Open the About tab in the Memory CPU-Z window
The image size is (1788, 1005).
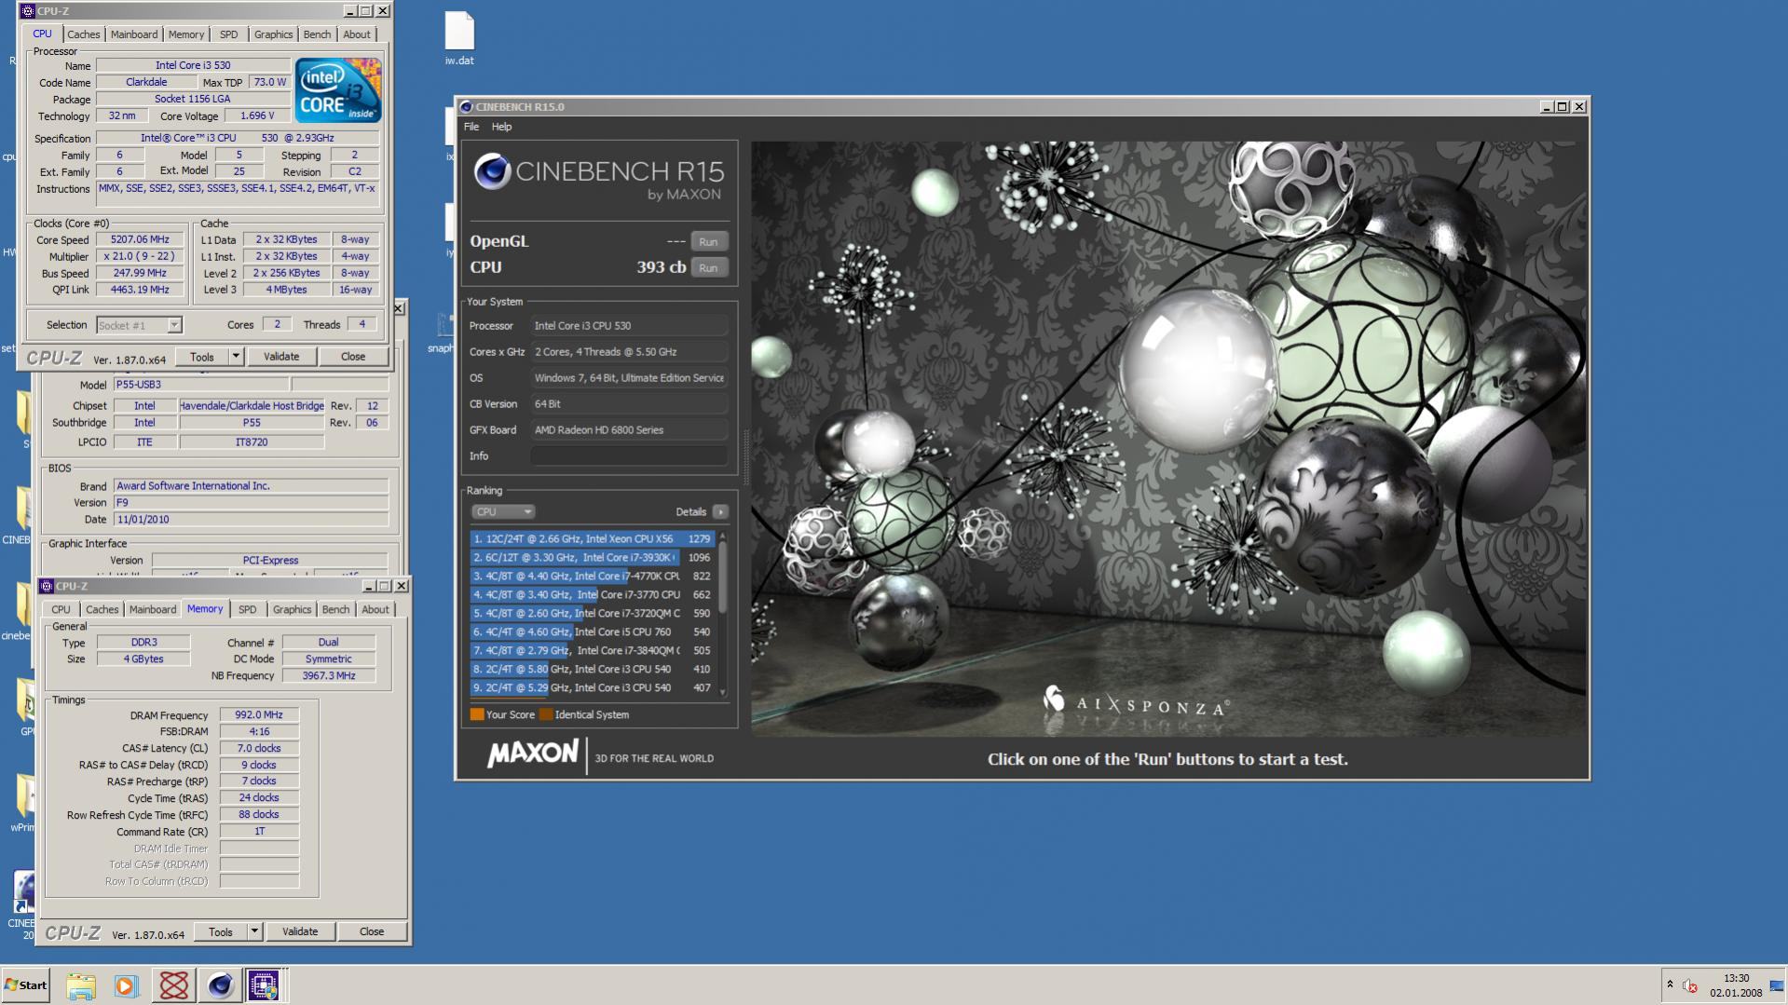(375, 609)
